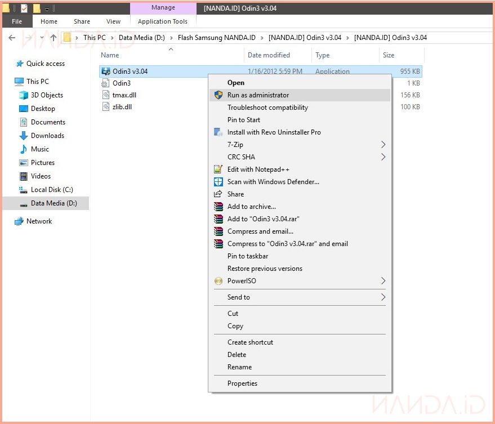Navigate up with the up arrow button
Viewport: 495px width, 424px height.
53,38
